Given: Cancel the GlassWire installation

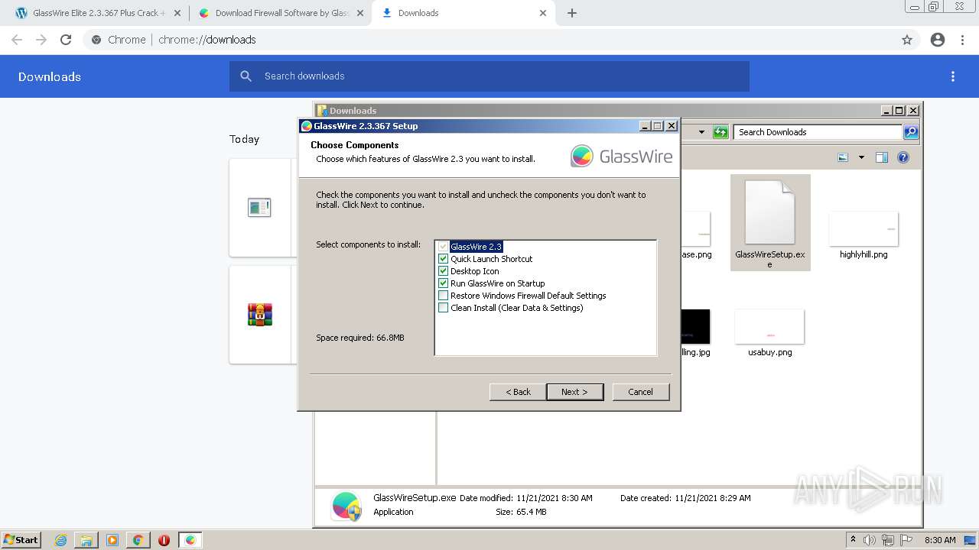Looking at the screenshot, I should (x=641, y=392).
